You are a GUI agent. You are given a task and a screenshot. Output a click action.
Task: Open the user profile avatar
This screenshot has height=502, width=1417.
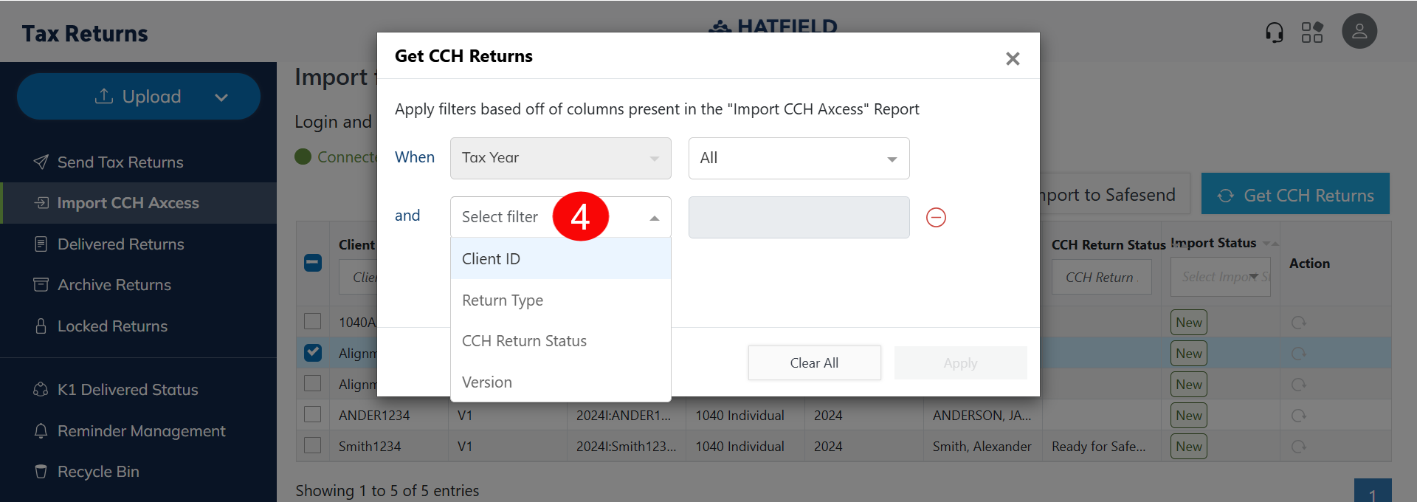coord(1359,32)
